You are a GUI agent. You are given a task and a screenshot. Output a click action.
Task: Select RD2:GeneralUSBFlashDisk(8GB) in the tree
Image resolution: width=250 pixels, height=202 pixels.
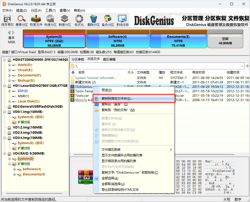[38, 107]
